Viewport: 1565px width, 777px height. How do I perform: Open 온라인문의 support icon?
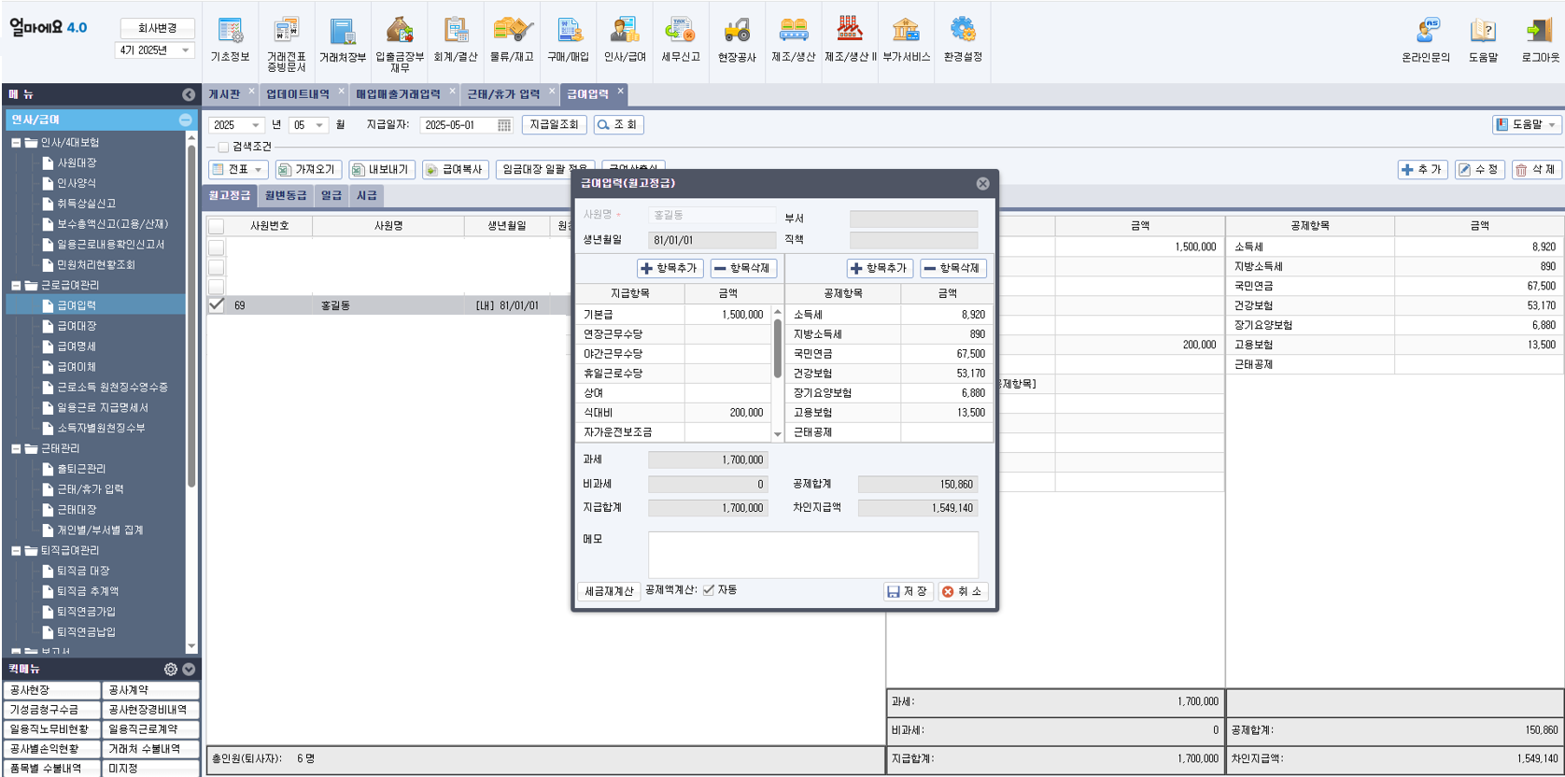coord(1426,40)
